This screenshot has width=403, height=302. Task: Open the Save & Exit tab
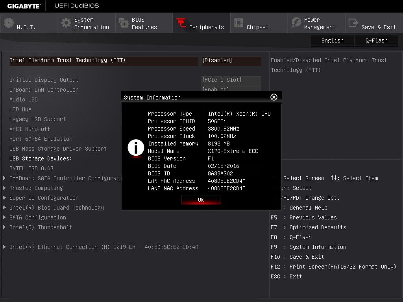click(x=374, y=23)
